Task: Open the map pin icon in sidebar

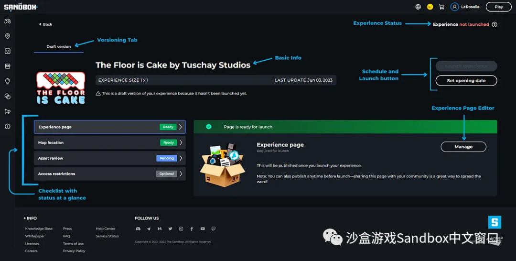Action: tap(7, 36)
